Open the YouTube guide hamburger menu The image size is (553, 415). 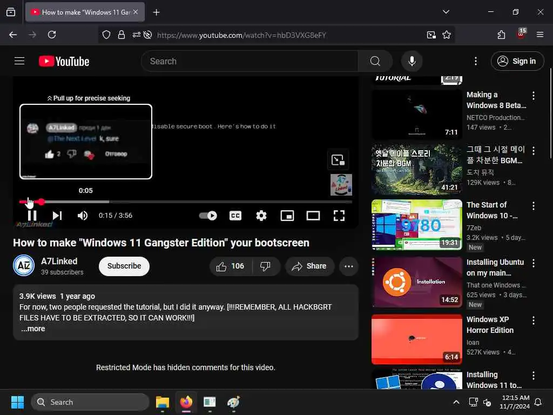coord(19,61)
